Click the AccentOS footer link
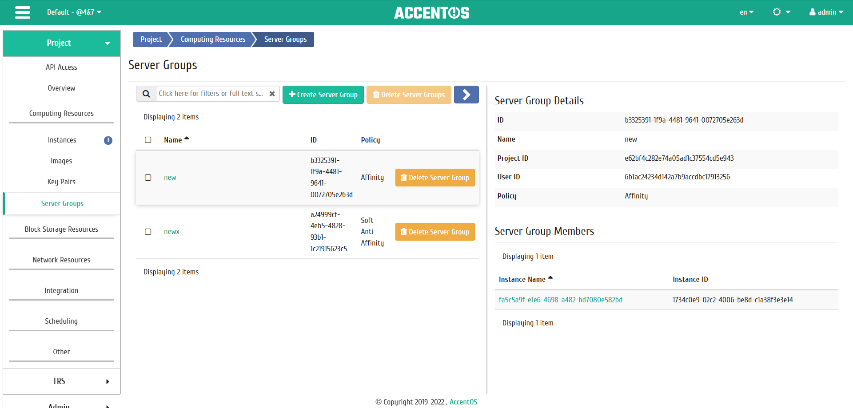The height and width of the screenshot is (408, 853). pos(463,402)
